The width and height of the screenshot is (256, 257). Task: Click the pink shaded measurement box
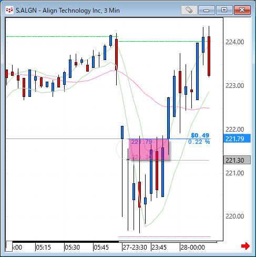coord(149,150)
